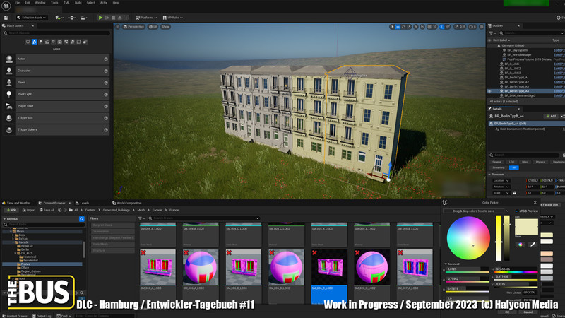Click the Trigger Box actor icon

click(9, 117)
